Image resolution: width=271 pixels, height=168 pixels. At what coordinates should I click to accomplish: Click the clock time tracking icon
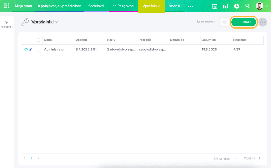click(x=237, y=6)
